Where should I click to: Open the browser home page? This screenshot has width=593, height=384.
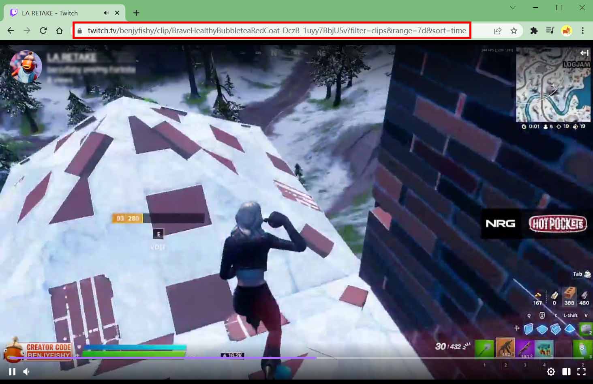click(59, 30)
